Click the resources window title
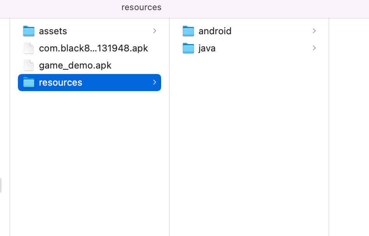This screenshot has height=236, width=369. pos(141,7)
